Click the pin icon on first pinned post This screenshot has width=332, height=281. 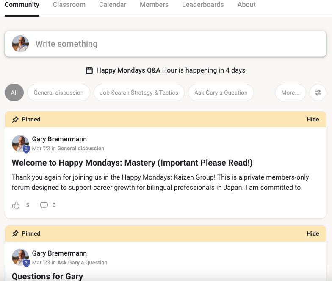[15, 120]
